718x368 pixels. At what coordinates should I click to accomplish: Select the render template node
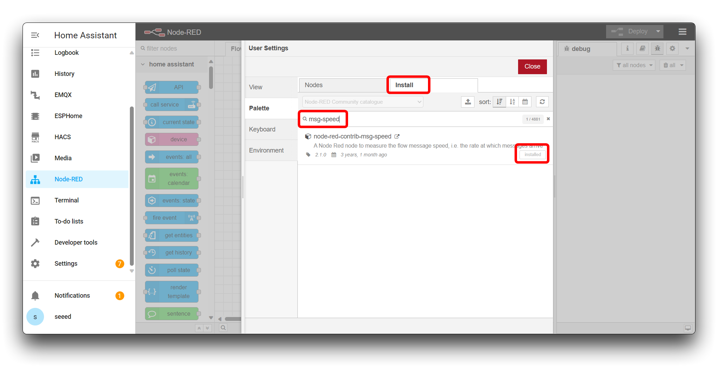point(172,292)
